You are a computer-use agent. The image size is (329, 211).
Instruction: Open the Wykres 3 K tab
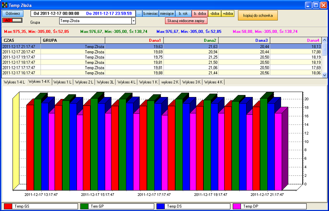click(x=192, y=82)
